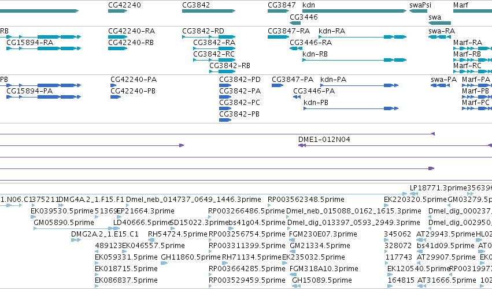Click protein CG42240-PA label
Image resolution: width=492 pixels, height=289 pixels.
134,80
